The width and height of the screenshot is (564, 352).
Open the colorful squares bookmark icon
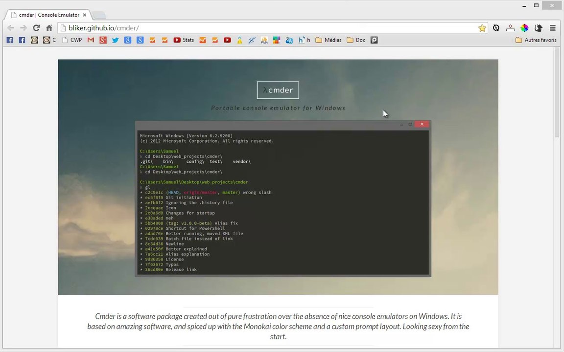point(277,40)
